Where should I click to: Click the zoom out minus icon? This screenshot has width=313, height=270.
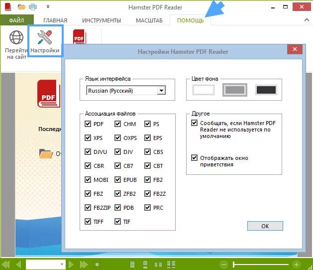224,265
